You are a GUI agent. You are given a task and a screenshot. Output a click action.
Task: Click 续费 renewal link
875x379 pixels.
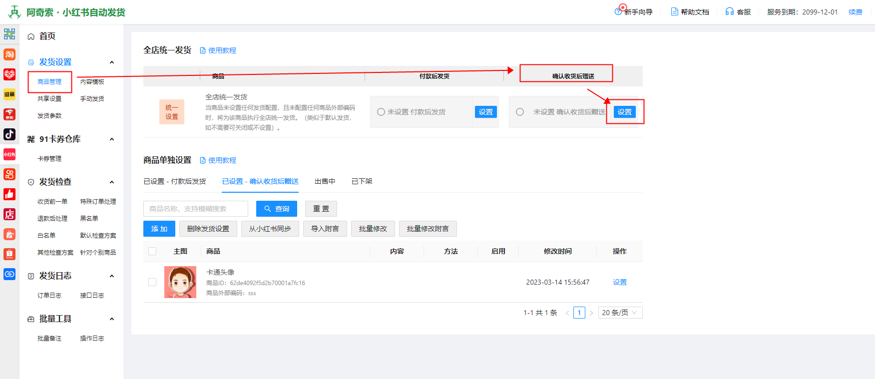[x=856, y=12]
